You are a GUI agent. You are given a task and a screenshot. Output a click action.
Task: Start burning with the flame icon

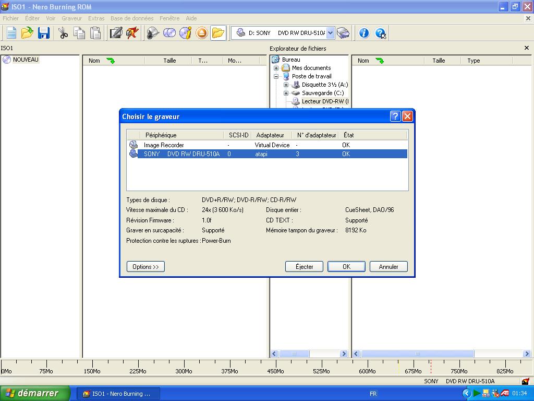pyautogui.click(x=132, y=33)
